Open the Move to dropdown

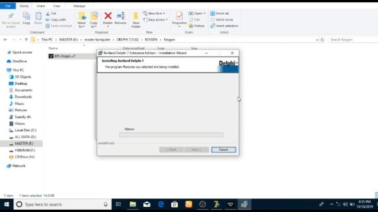coord(82,19)
